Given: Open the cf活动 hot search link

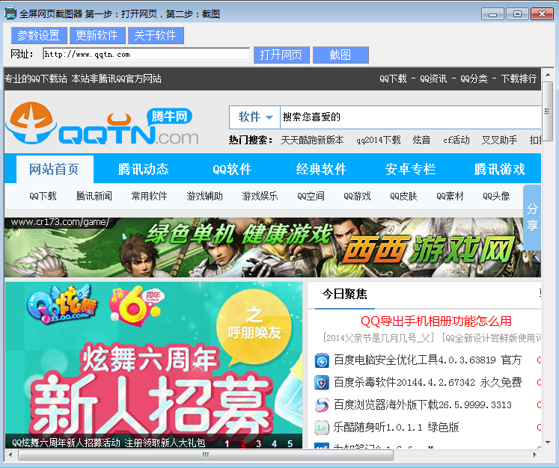Looking at the screenshot, I should click(x=456, y=140).
